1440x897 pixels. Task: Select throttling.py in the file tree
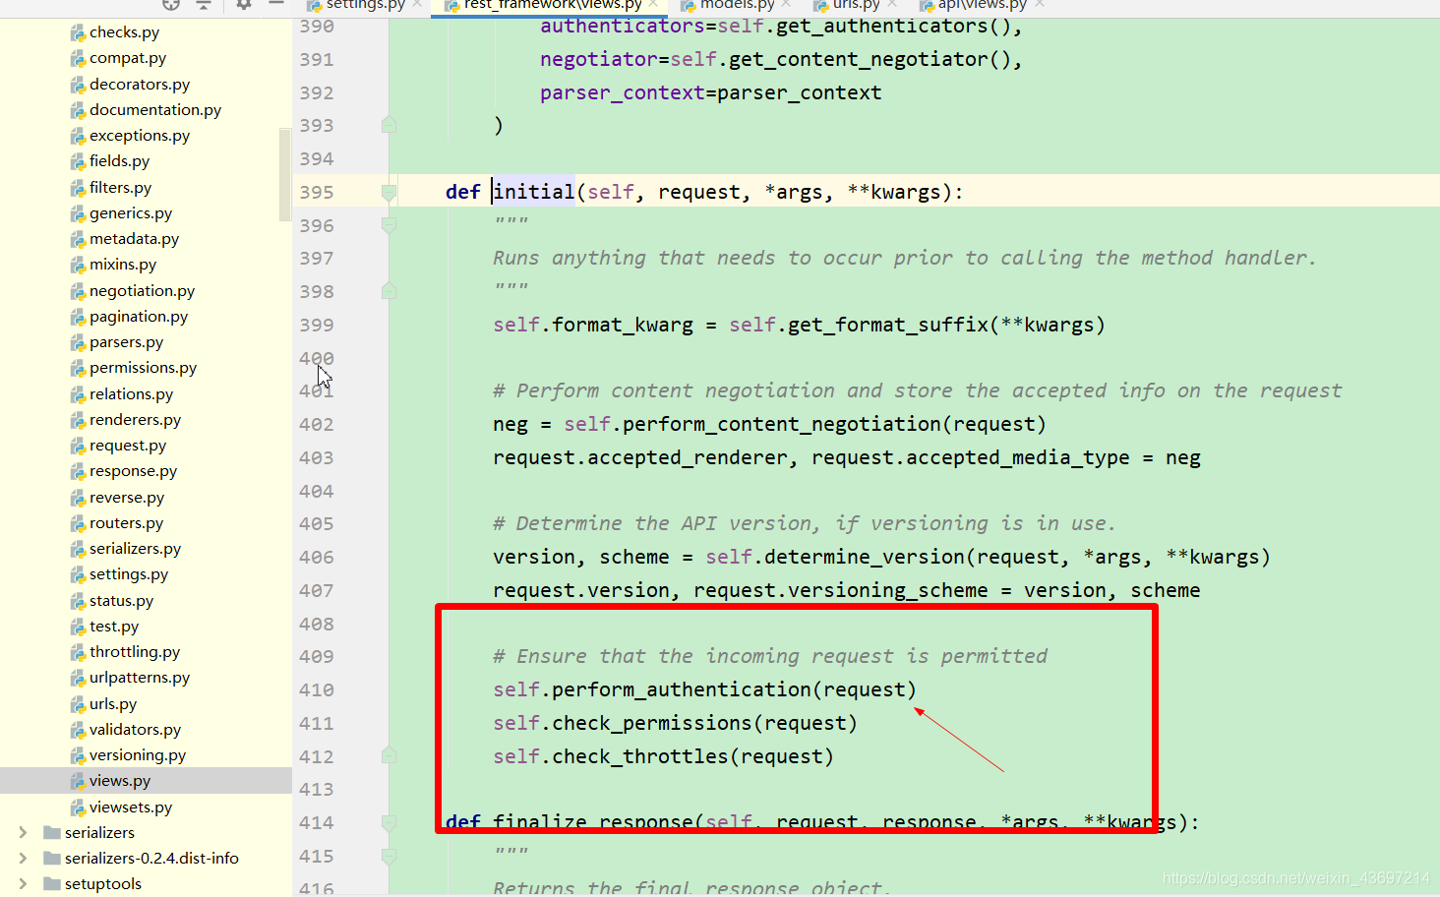click(135, 652)
